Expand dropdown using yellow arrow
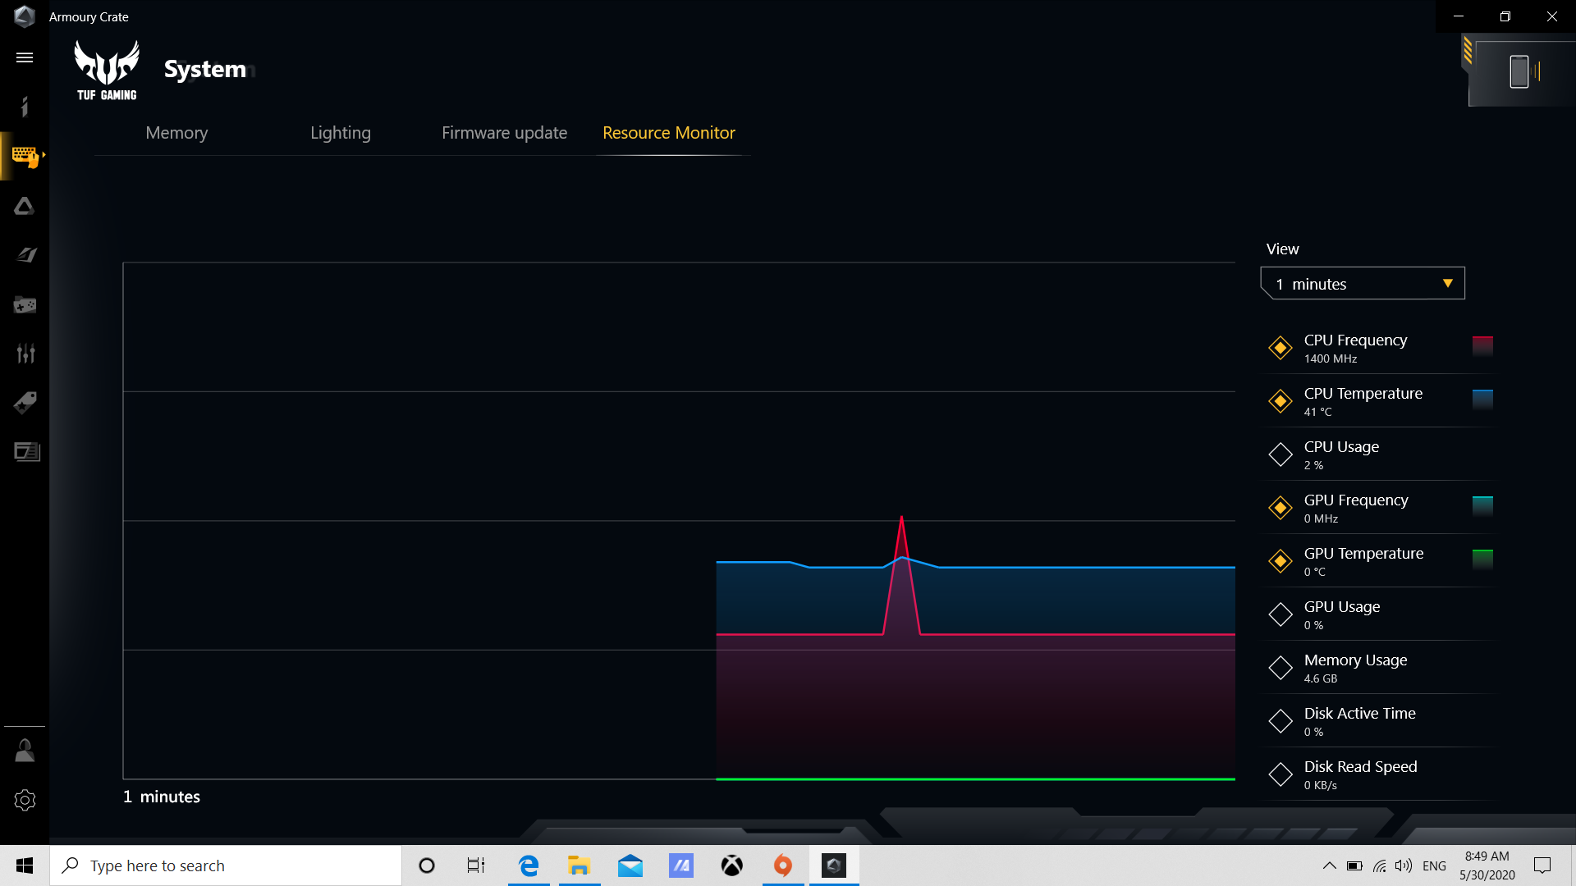 1448,284
